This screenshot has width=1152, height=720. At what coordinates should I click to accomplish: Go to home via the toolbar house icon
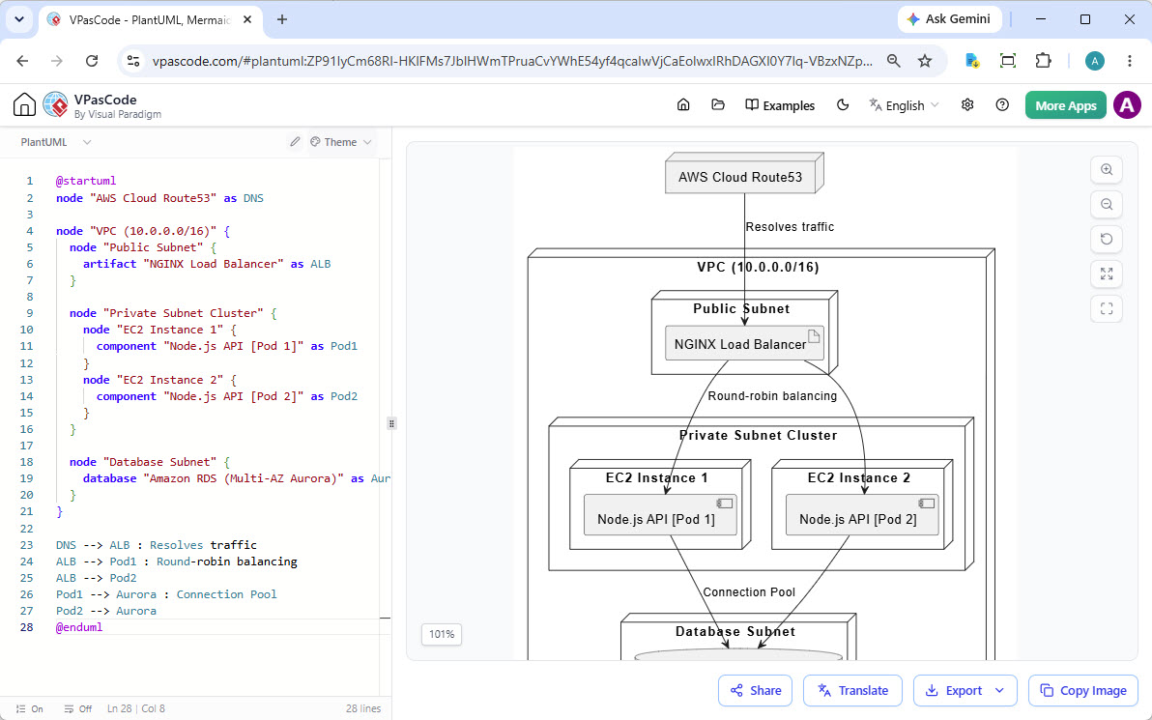pyautogui.click(x=683, y=105)
